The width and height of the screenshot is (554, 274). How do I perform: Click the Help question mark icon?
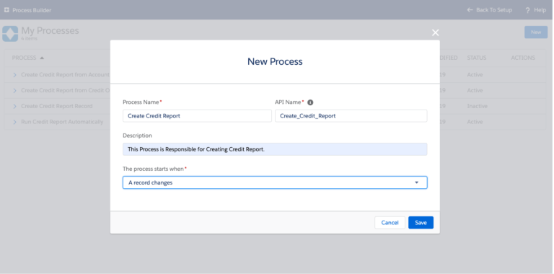pyautogui.click(x=528, y=10)
